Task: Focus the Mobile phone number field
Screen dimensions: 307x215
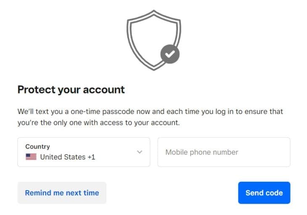Action: click(x=224, y=152)
